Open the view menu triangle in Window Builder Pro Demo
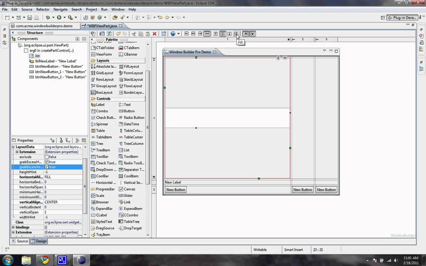The image size is (426, 266). coord(324,51)
